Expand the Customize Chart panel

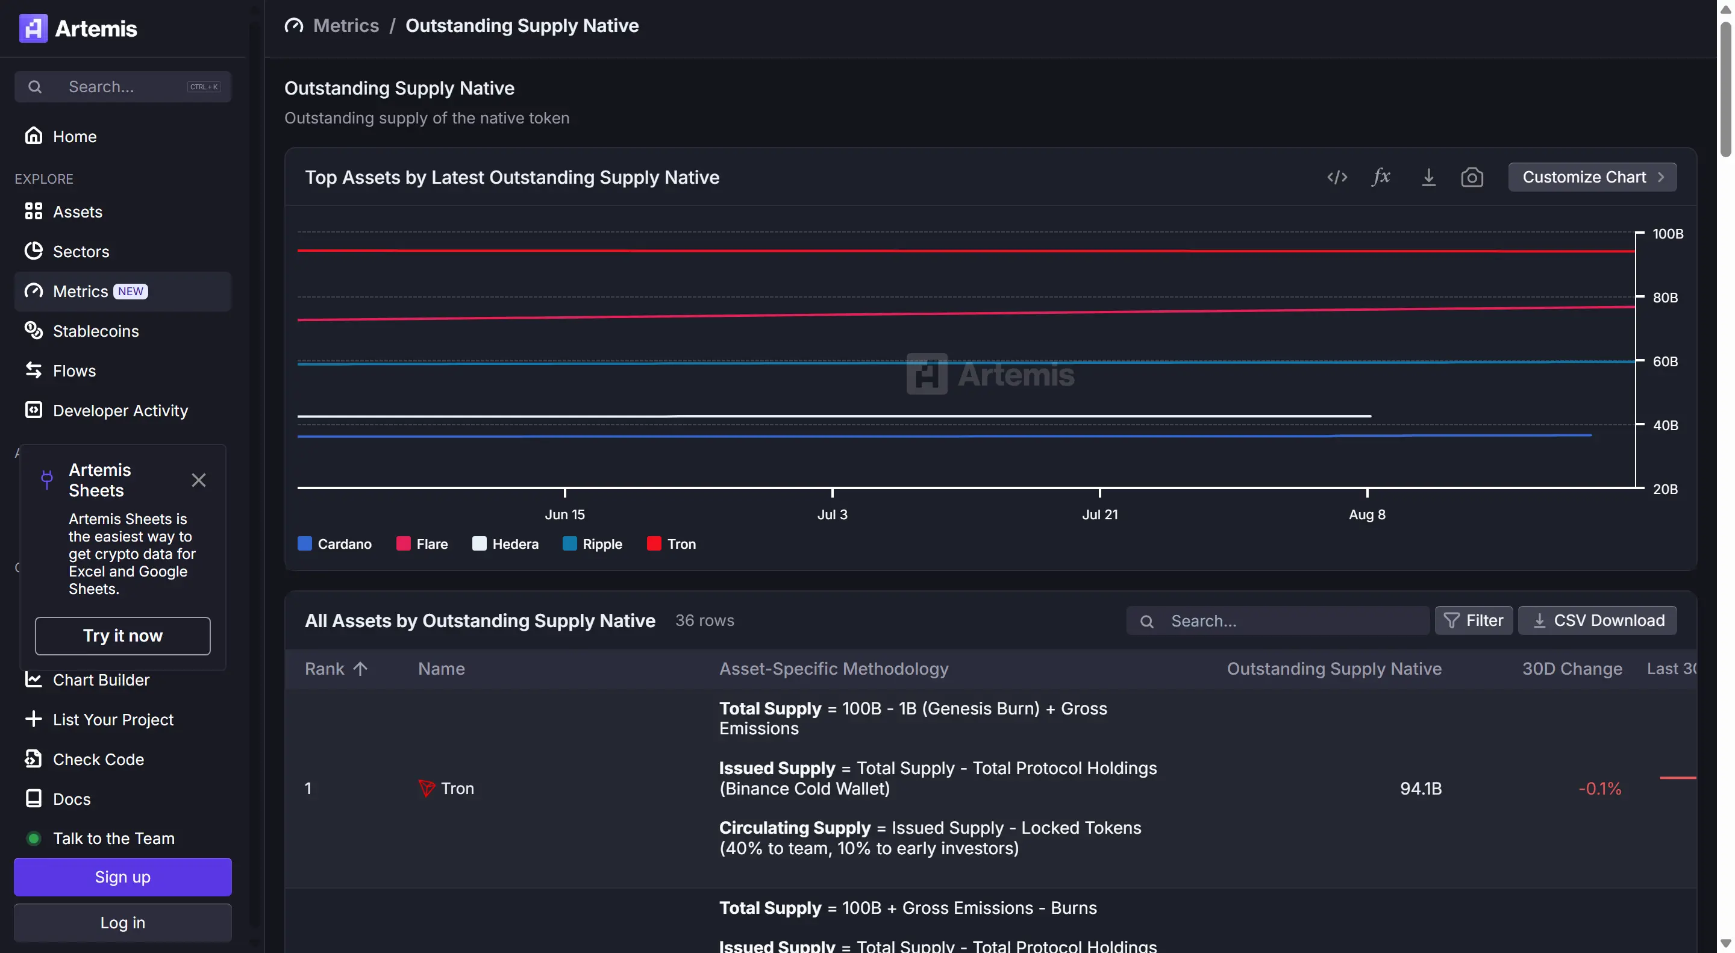pos(1592,177)
